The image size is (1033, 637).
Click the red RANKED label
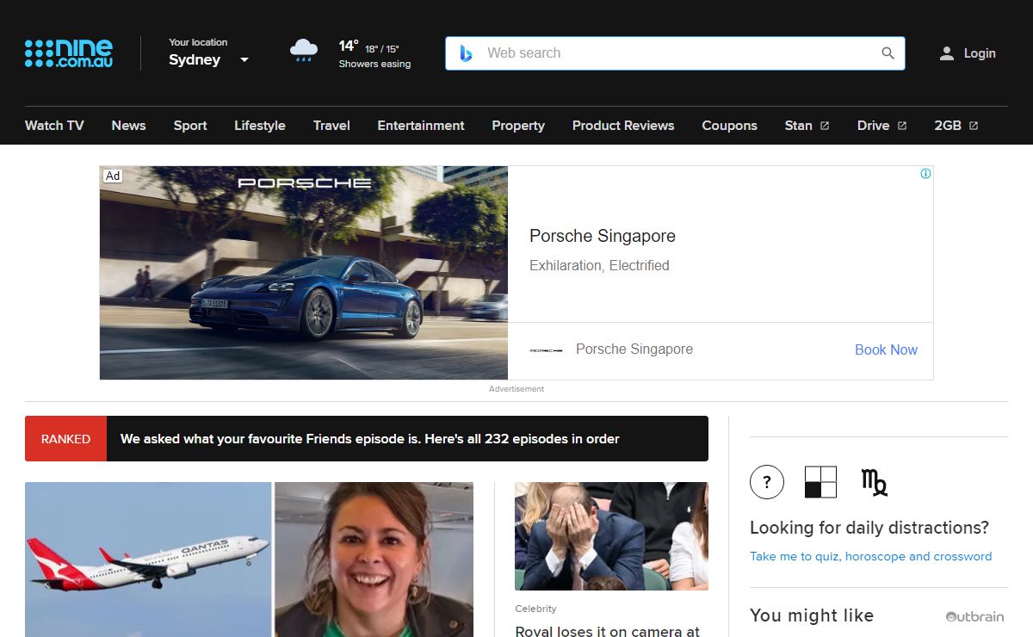(65, 439)
